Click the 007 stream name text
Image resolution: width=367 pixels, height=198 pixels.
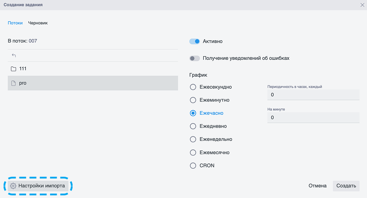[33, 41]
